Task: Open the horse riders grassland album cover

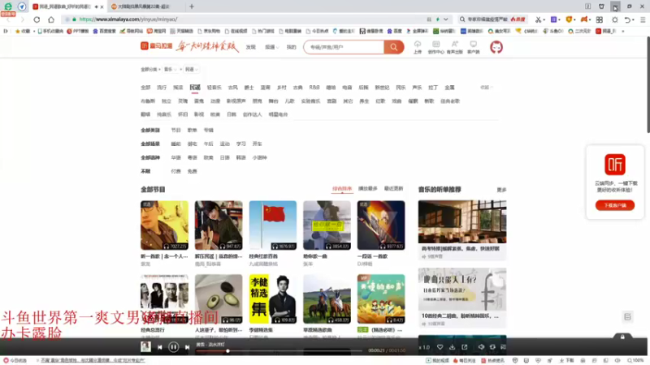Action: pyautogui.click(x=327, y=298)
